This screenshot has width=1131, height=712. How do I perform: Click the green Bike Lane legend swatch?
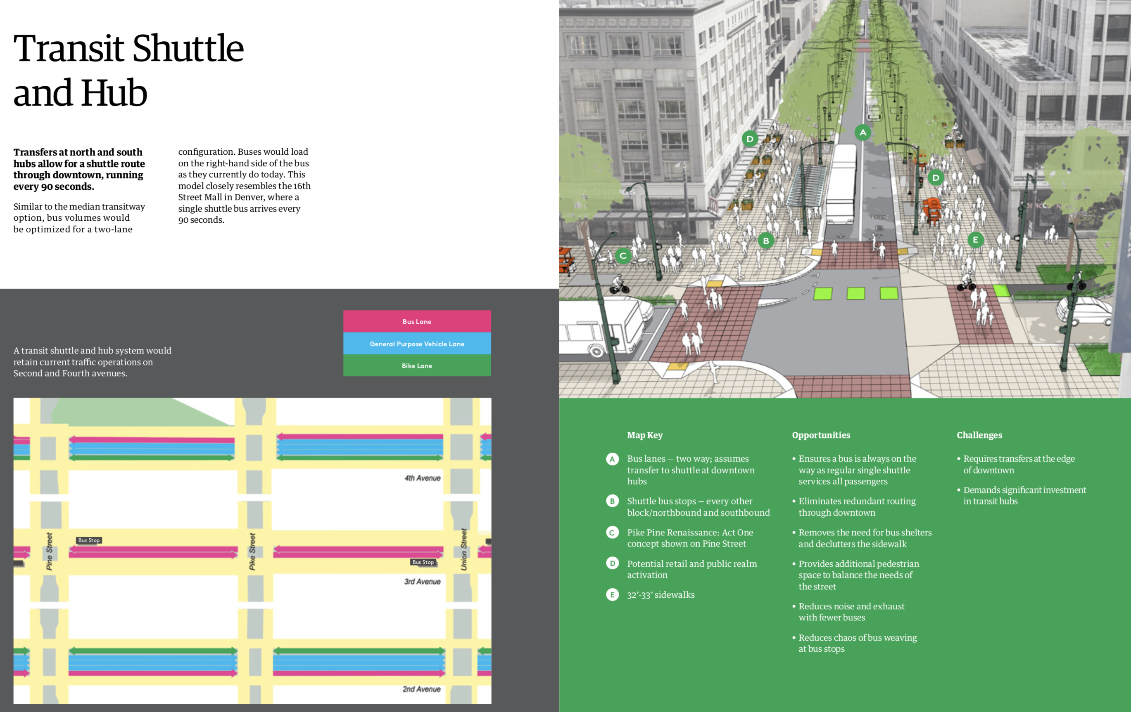click(x=417, y=365)
